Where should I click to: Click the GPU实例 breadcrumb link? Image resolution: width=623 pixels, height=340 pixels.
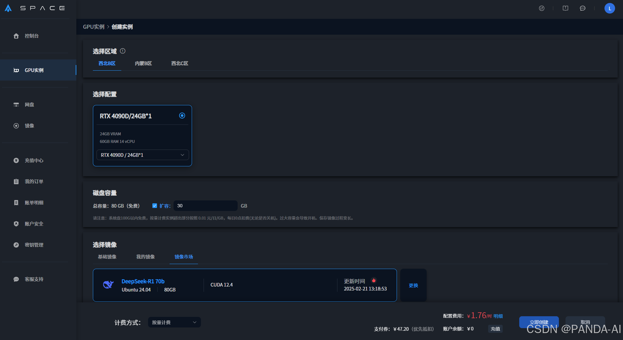pos(94,27)
